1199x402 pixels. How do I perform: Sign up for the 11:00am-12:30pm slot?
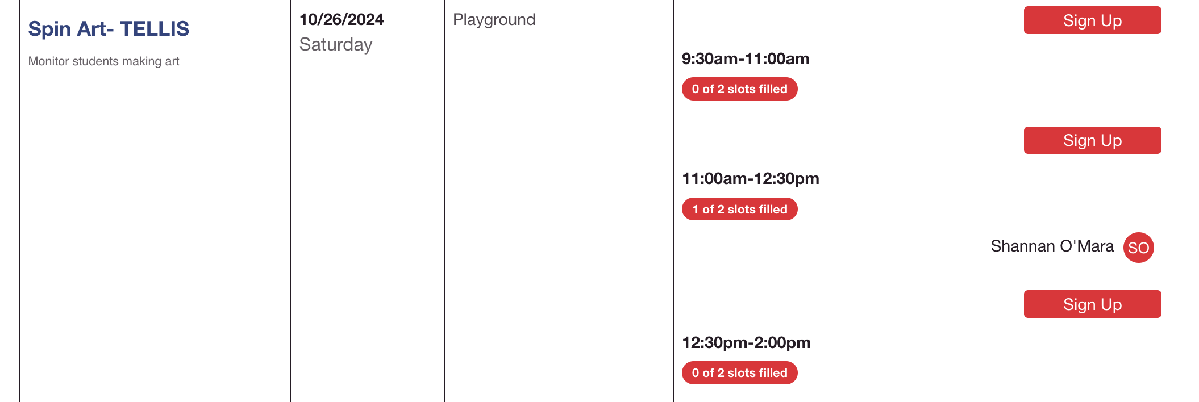[x=1092, y=140]
